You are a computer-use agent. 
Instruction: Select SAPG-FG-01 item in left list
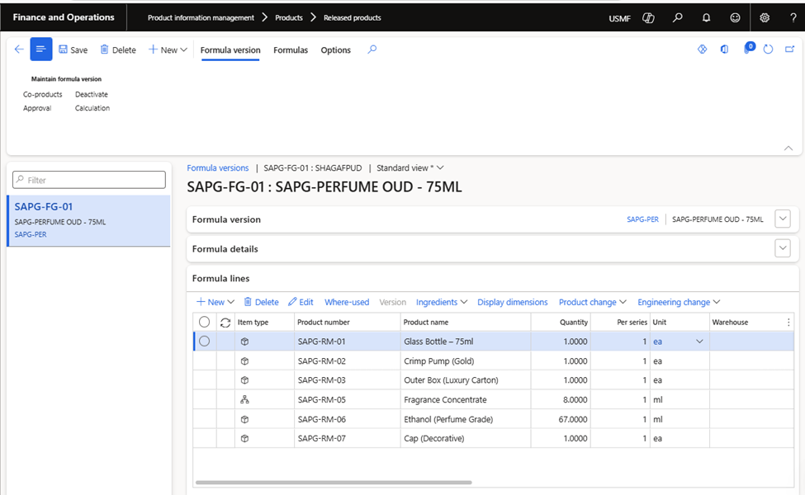coord(89,220)
